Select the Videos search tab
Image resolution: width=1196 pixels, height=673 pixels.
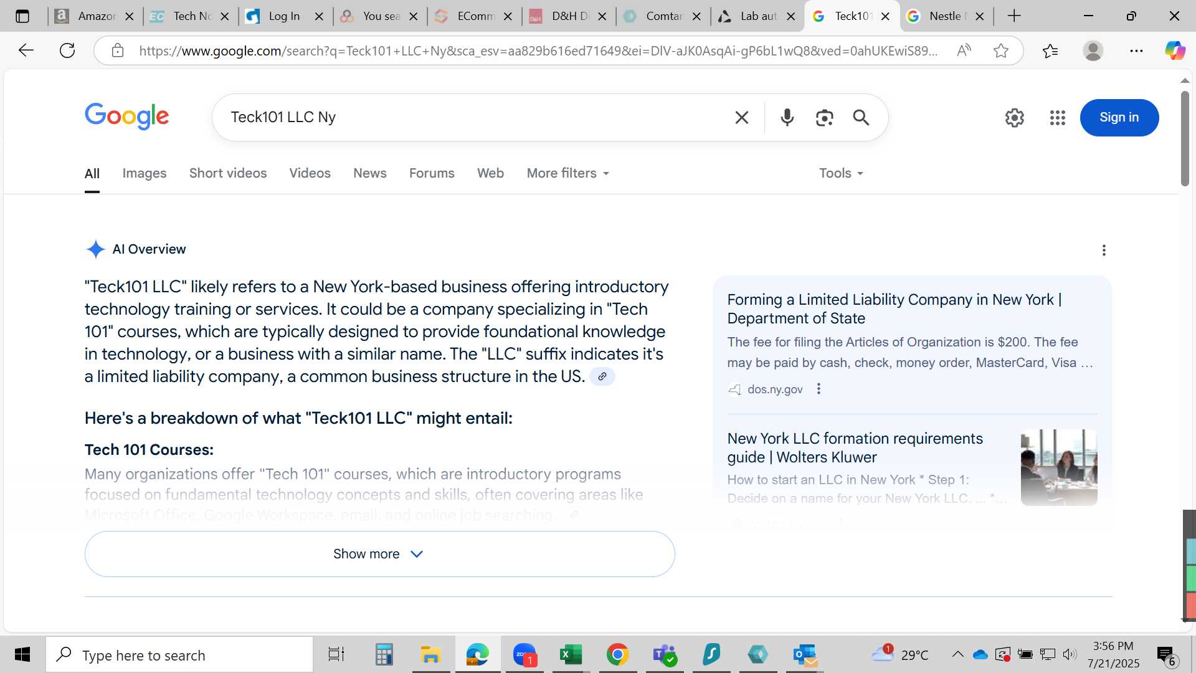tap(310, 173)
